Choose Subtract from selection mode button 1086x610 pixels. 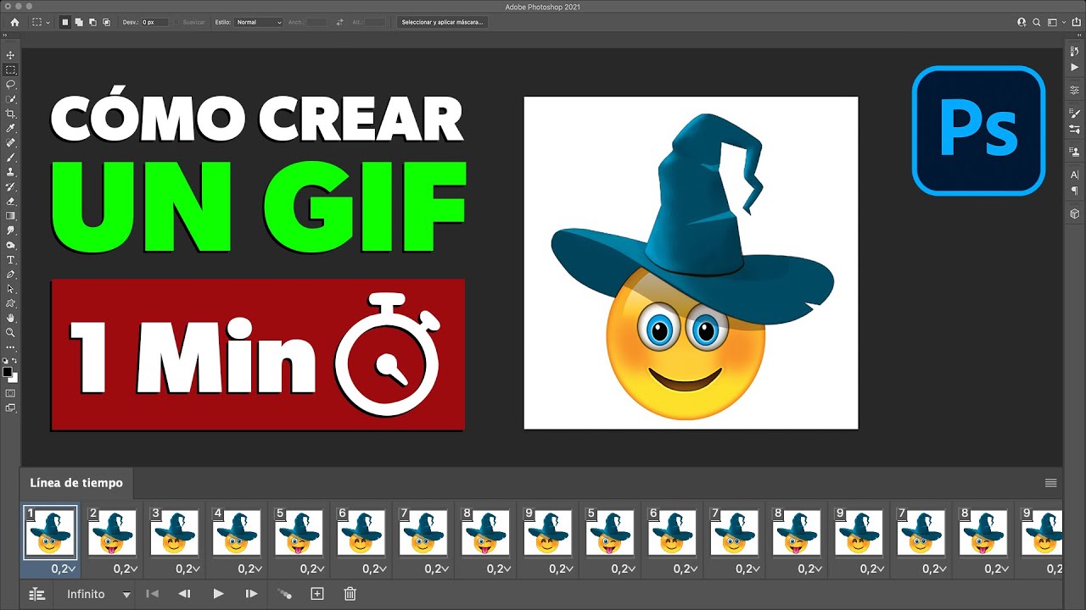click(92, 22)
